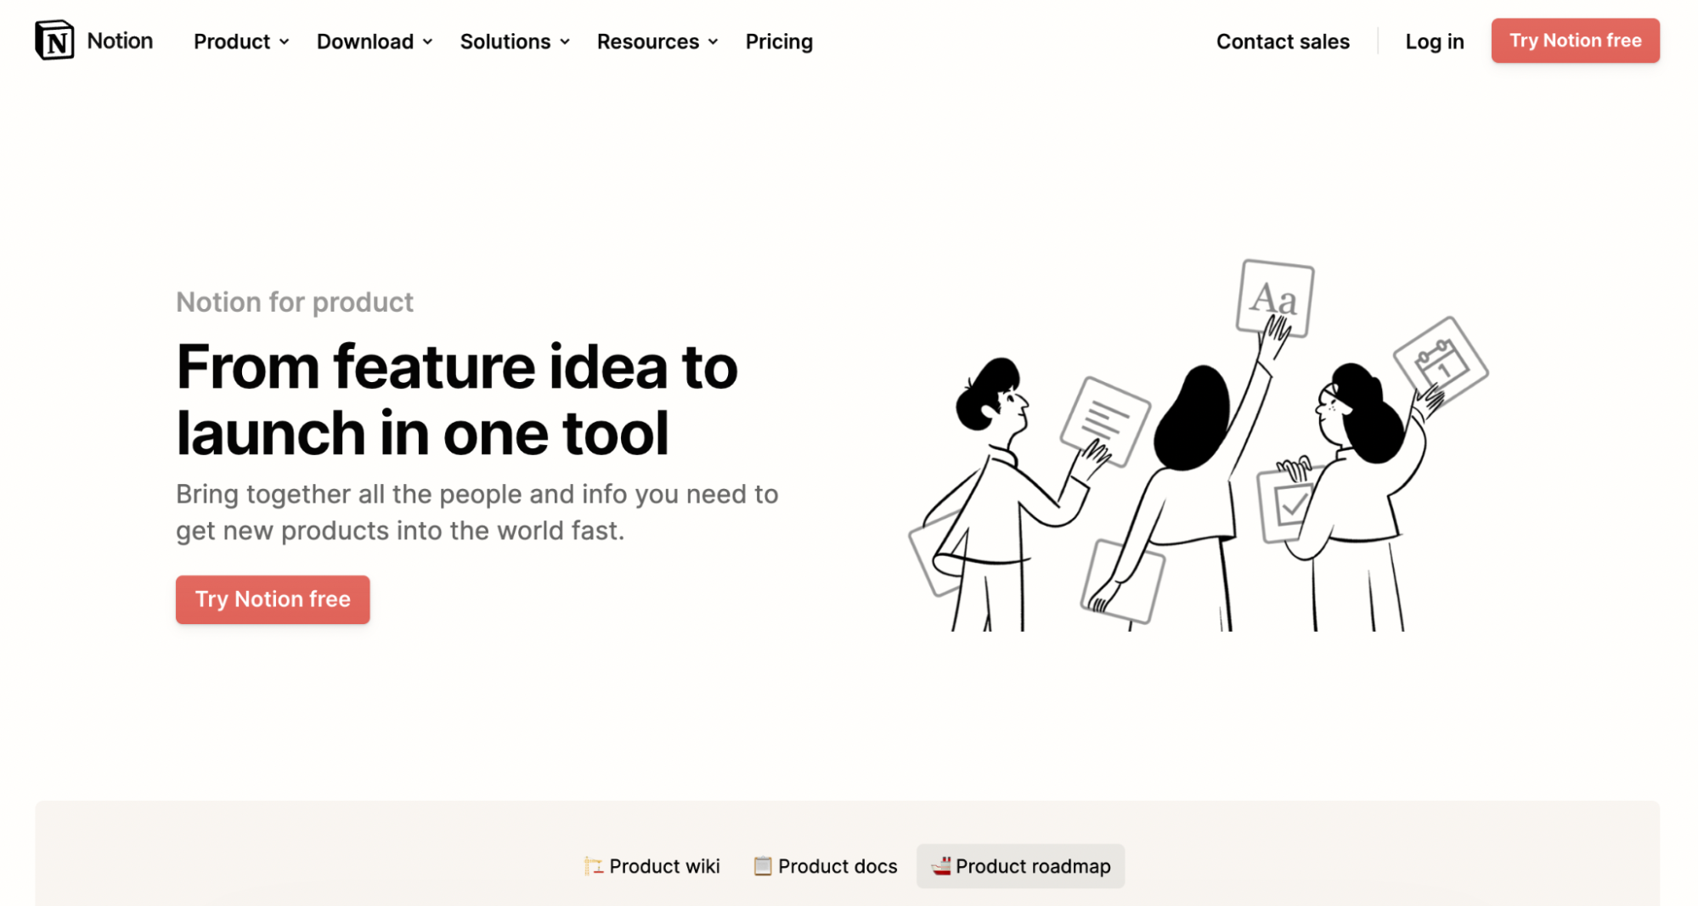
Task: Click Try Notion free below hero text
Action: tap(273, 599)
